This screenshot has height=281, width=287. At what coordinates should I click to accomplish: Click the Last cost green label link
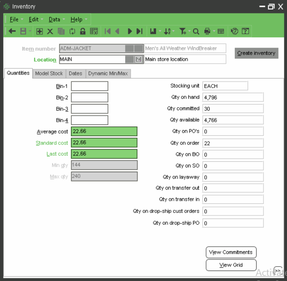57,154
